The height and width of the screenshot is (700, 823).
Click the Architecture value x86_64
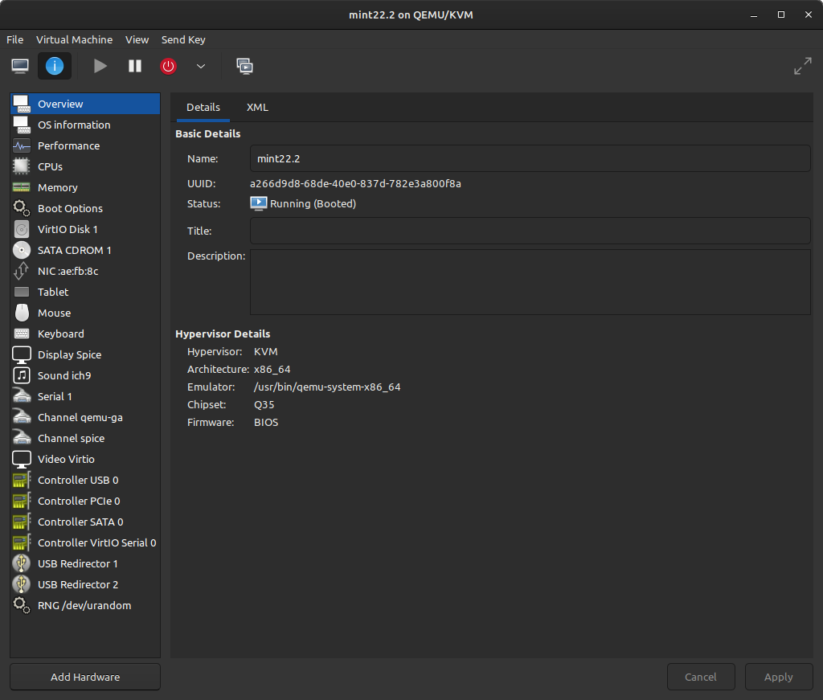tap(272, 370)
